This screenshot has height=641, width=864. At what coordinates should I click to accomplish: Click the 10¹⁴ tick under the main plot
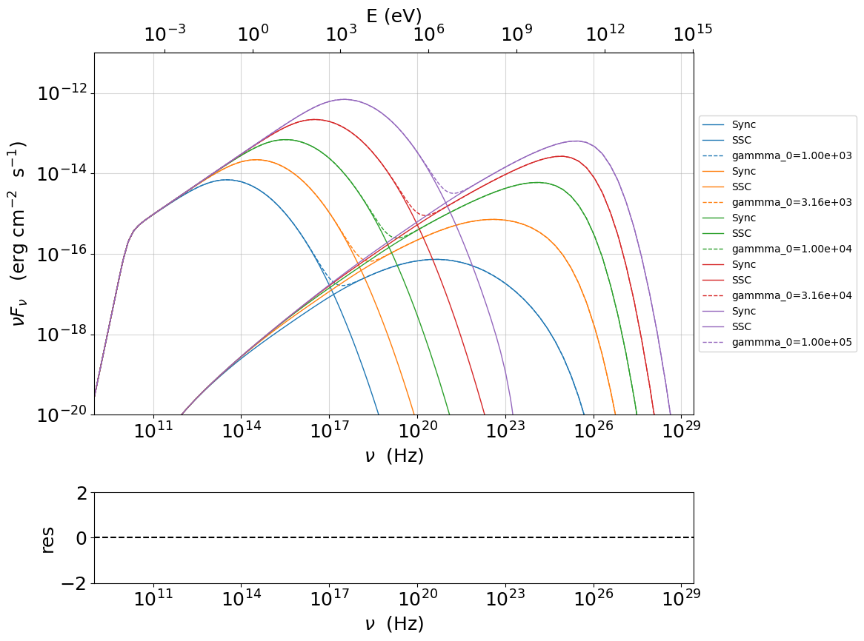(x=242, y=430)
